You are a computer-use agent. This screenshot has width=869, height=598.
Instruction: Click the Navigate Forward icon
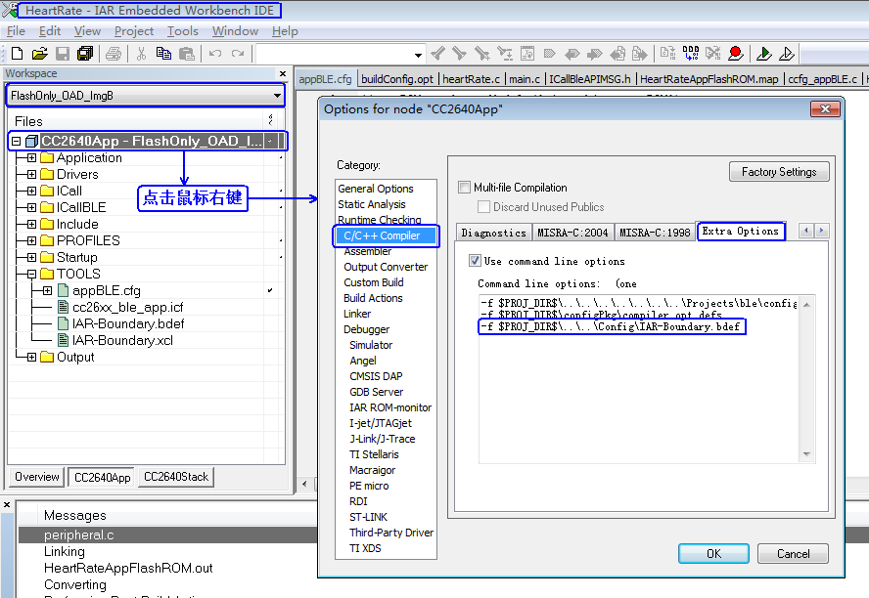tap(639, 54)
